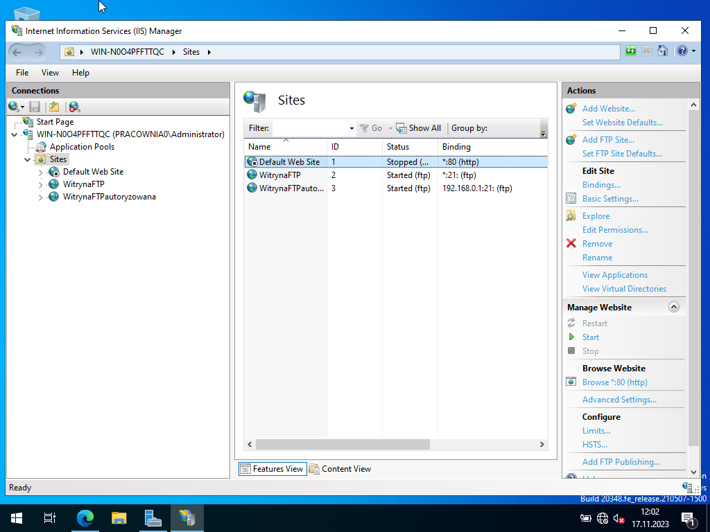
Task: Expand the WitrynaFTP tree node
Action: [x=41, y=184]
